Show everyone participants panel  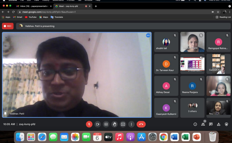coord(203,124)
